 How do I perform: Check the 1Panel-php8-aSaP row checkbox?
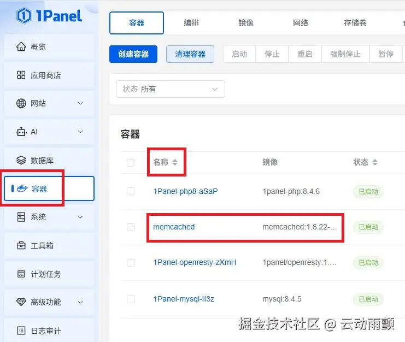pyautogui.click(x=131, y=191)
